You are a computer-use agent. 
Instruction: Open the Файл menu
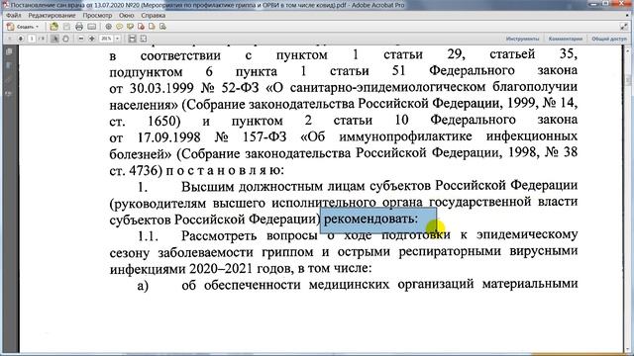[x=13, y=16]
